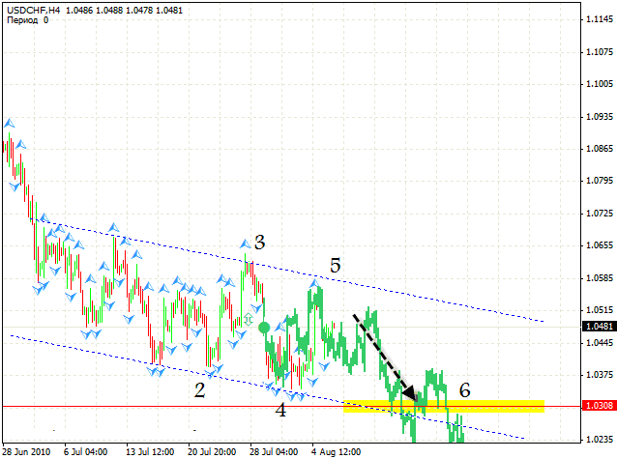Click the 1.0585 price scale value
Viewport: 617px width, 459px height.
tap(600, 278)
